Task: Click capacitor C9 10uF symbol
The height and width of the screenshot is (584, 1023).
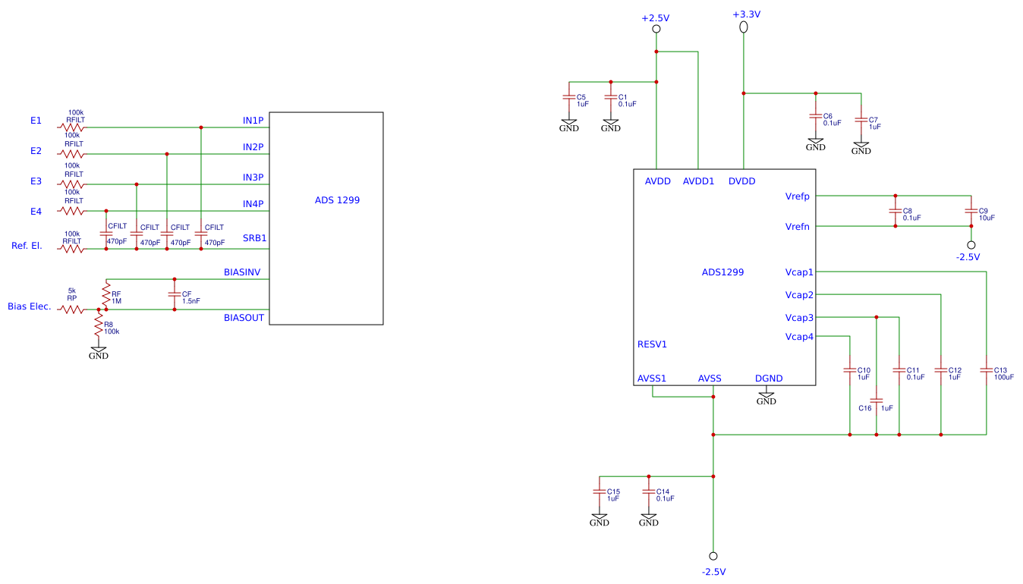Action: (x=971, y=211)
